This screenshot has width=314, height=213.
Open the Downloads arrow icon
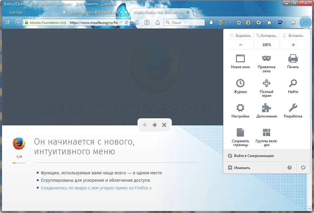pos(211,22)
